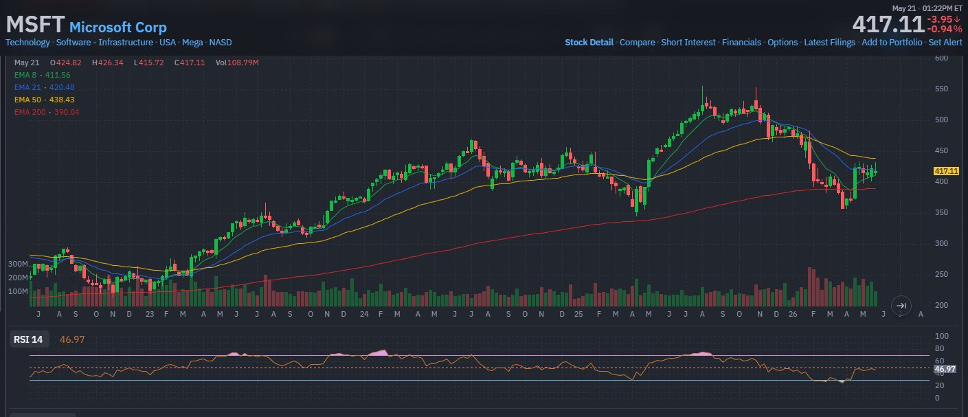Click the Mega cap link
The height and width of the screenshot is (417, 968).
(x=192, y=43)
